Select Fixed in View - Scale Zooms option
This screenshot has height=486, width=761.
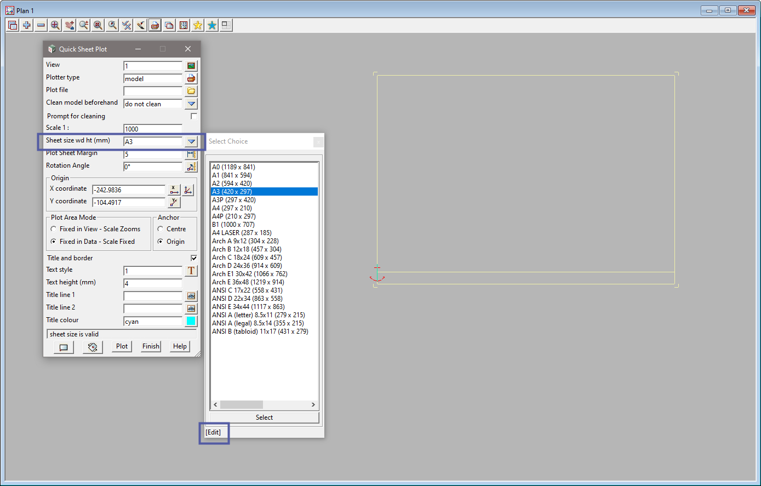tap(54, 229)
